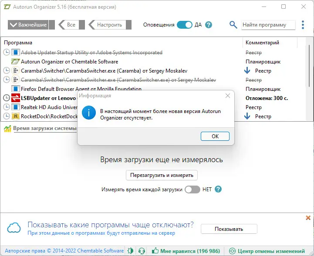The height and width of the screenshot is (256, 314).
Task: Open Центр отмены изменений
Action: [x=267, y=251]
